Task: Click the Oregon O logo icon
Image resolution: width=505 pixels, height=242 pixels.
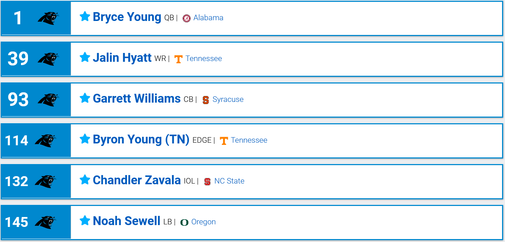Action: pyautogui.click(x=184, y=222)
